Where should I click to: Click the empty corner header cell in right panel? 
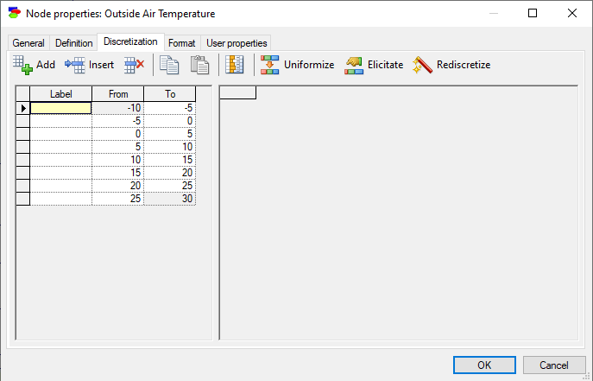[x=238, y=92]
